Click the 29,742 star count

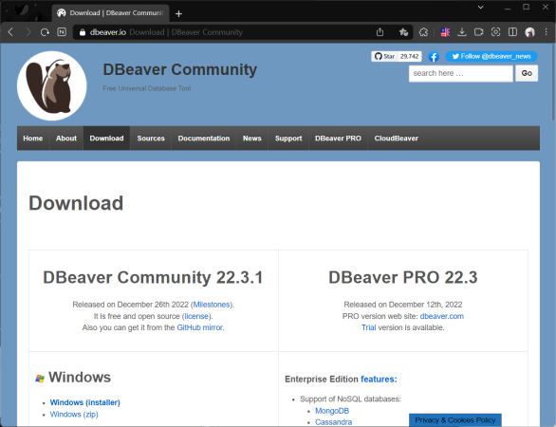(410, 56)
